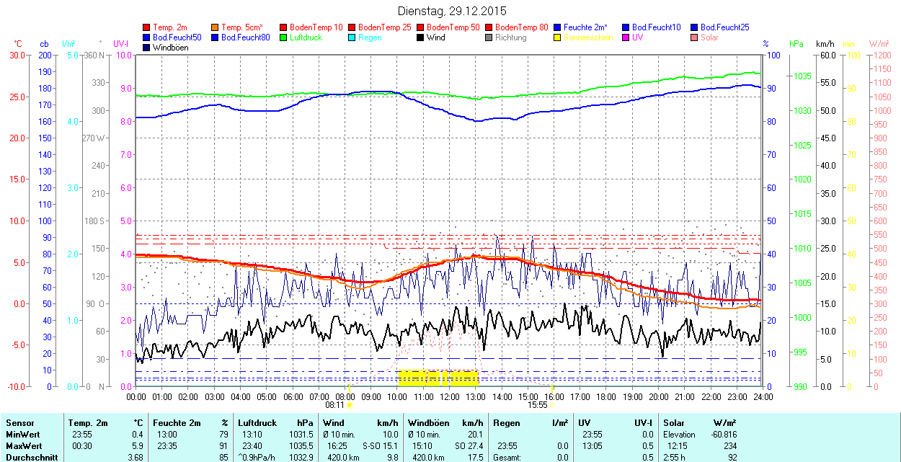Click the sunrise time marker 08:11
This screenshot has height=462, width=901.
pos(335,405)
